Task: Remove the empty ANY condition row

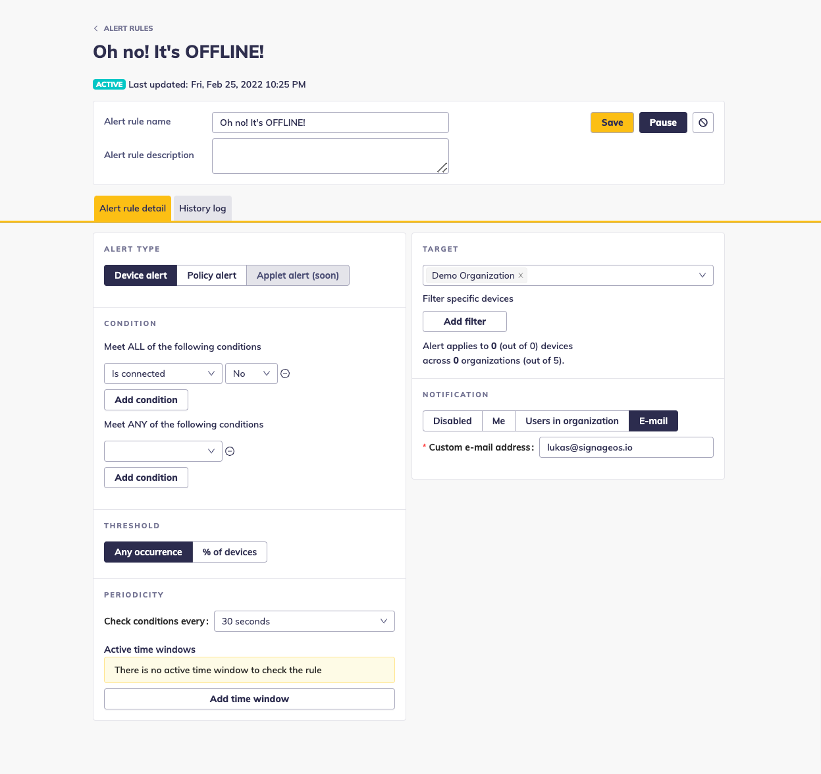Action: coord(230,451)
